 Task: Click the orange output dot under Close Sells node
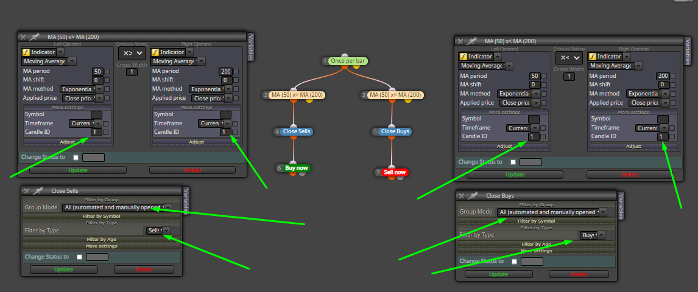(x=294, y=137)
